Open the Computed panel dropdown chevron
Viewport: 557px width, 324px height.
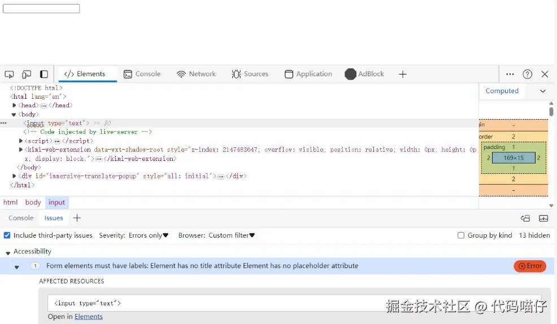click(x=543, y=91)
